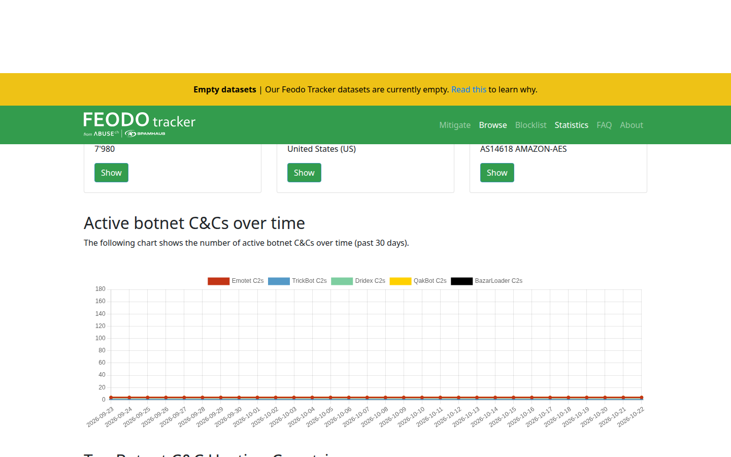This screenshot has height=457, width=731.
Task: Open the About page
Action: pyautogui.click(x=632, y=125)
